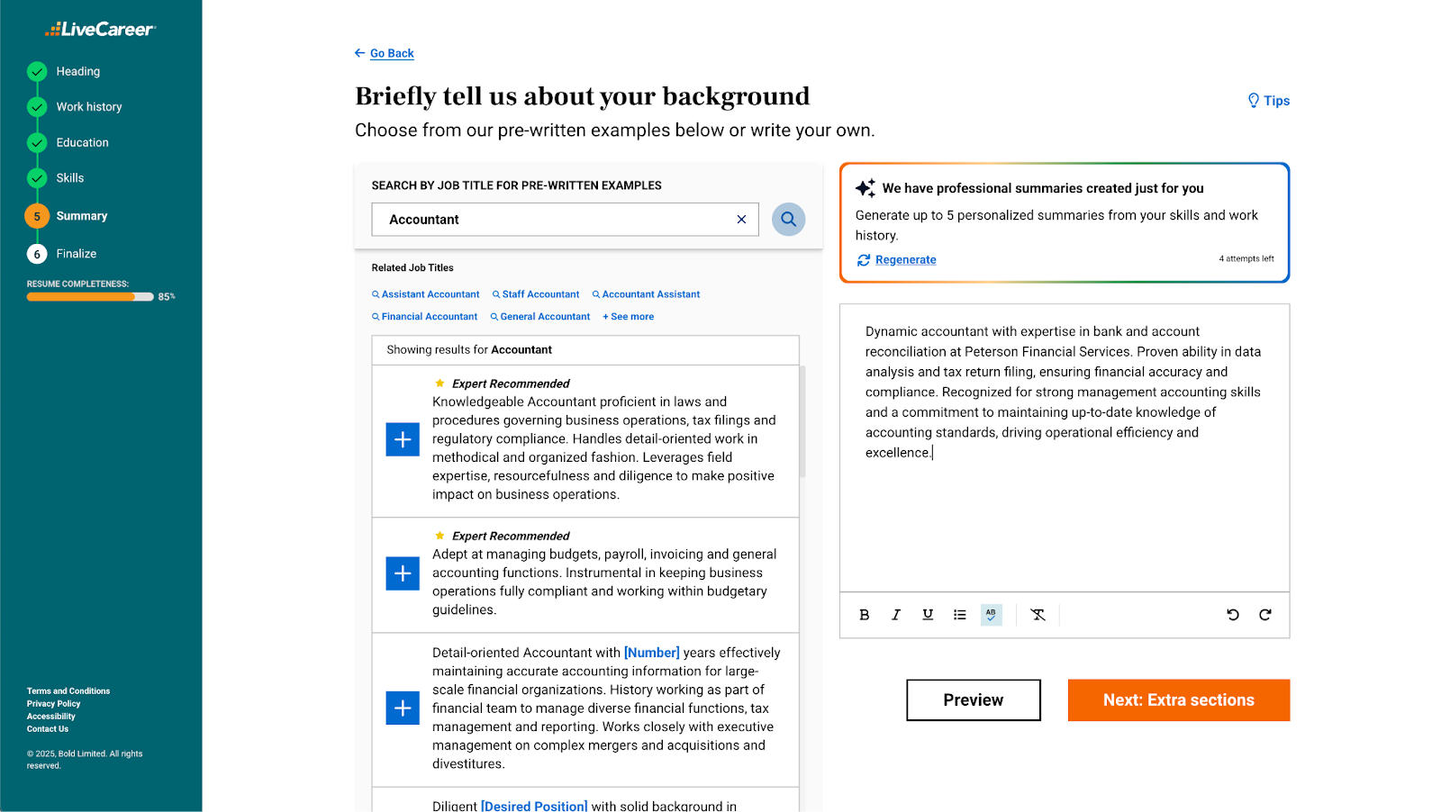
Task: Add the first Expert Recommended example
Action: tap(403, 439)
